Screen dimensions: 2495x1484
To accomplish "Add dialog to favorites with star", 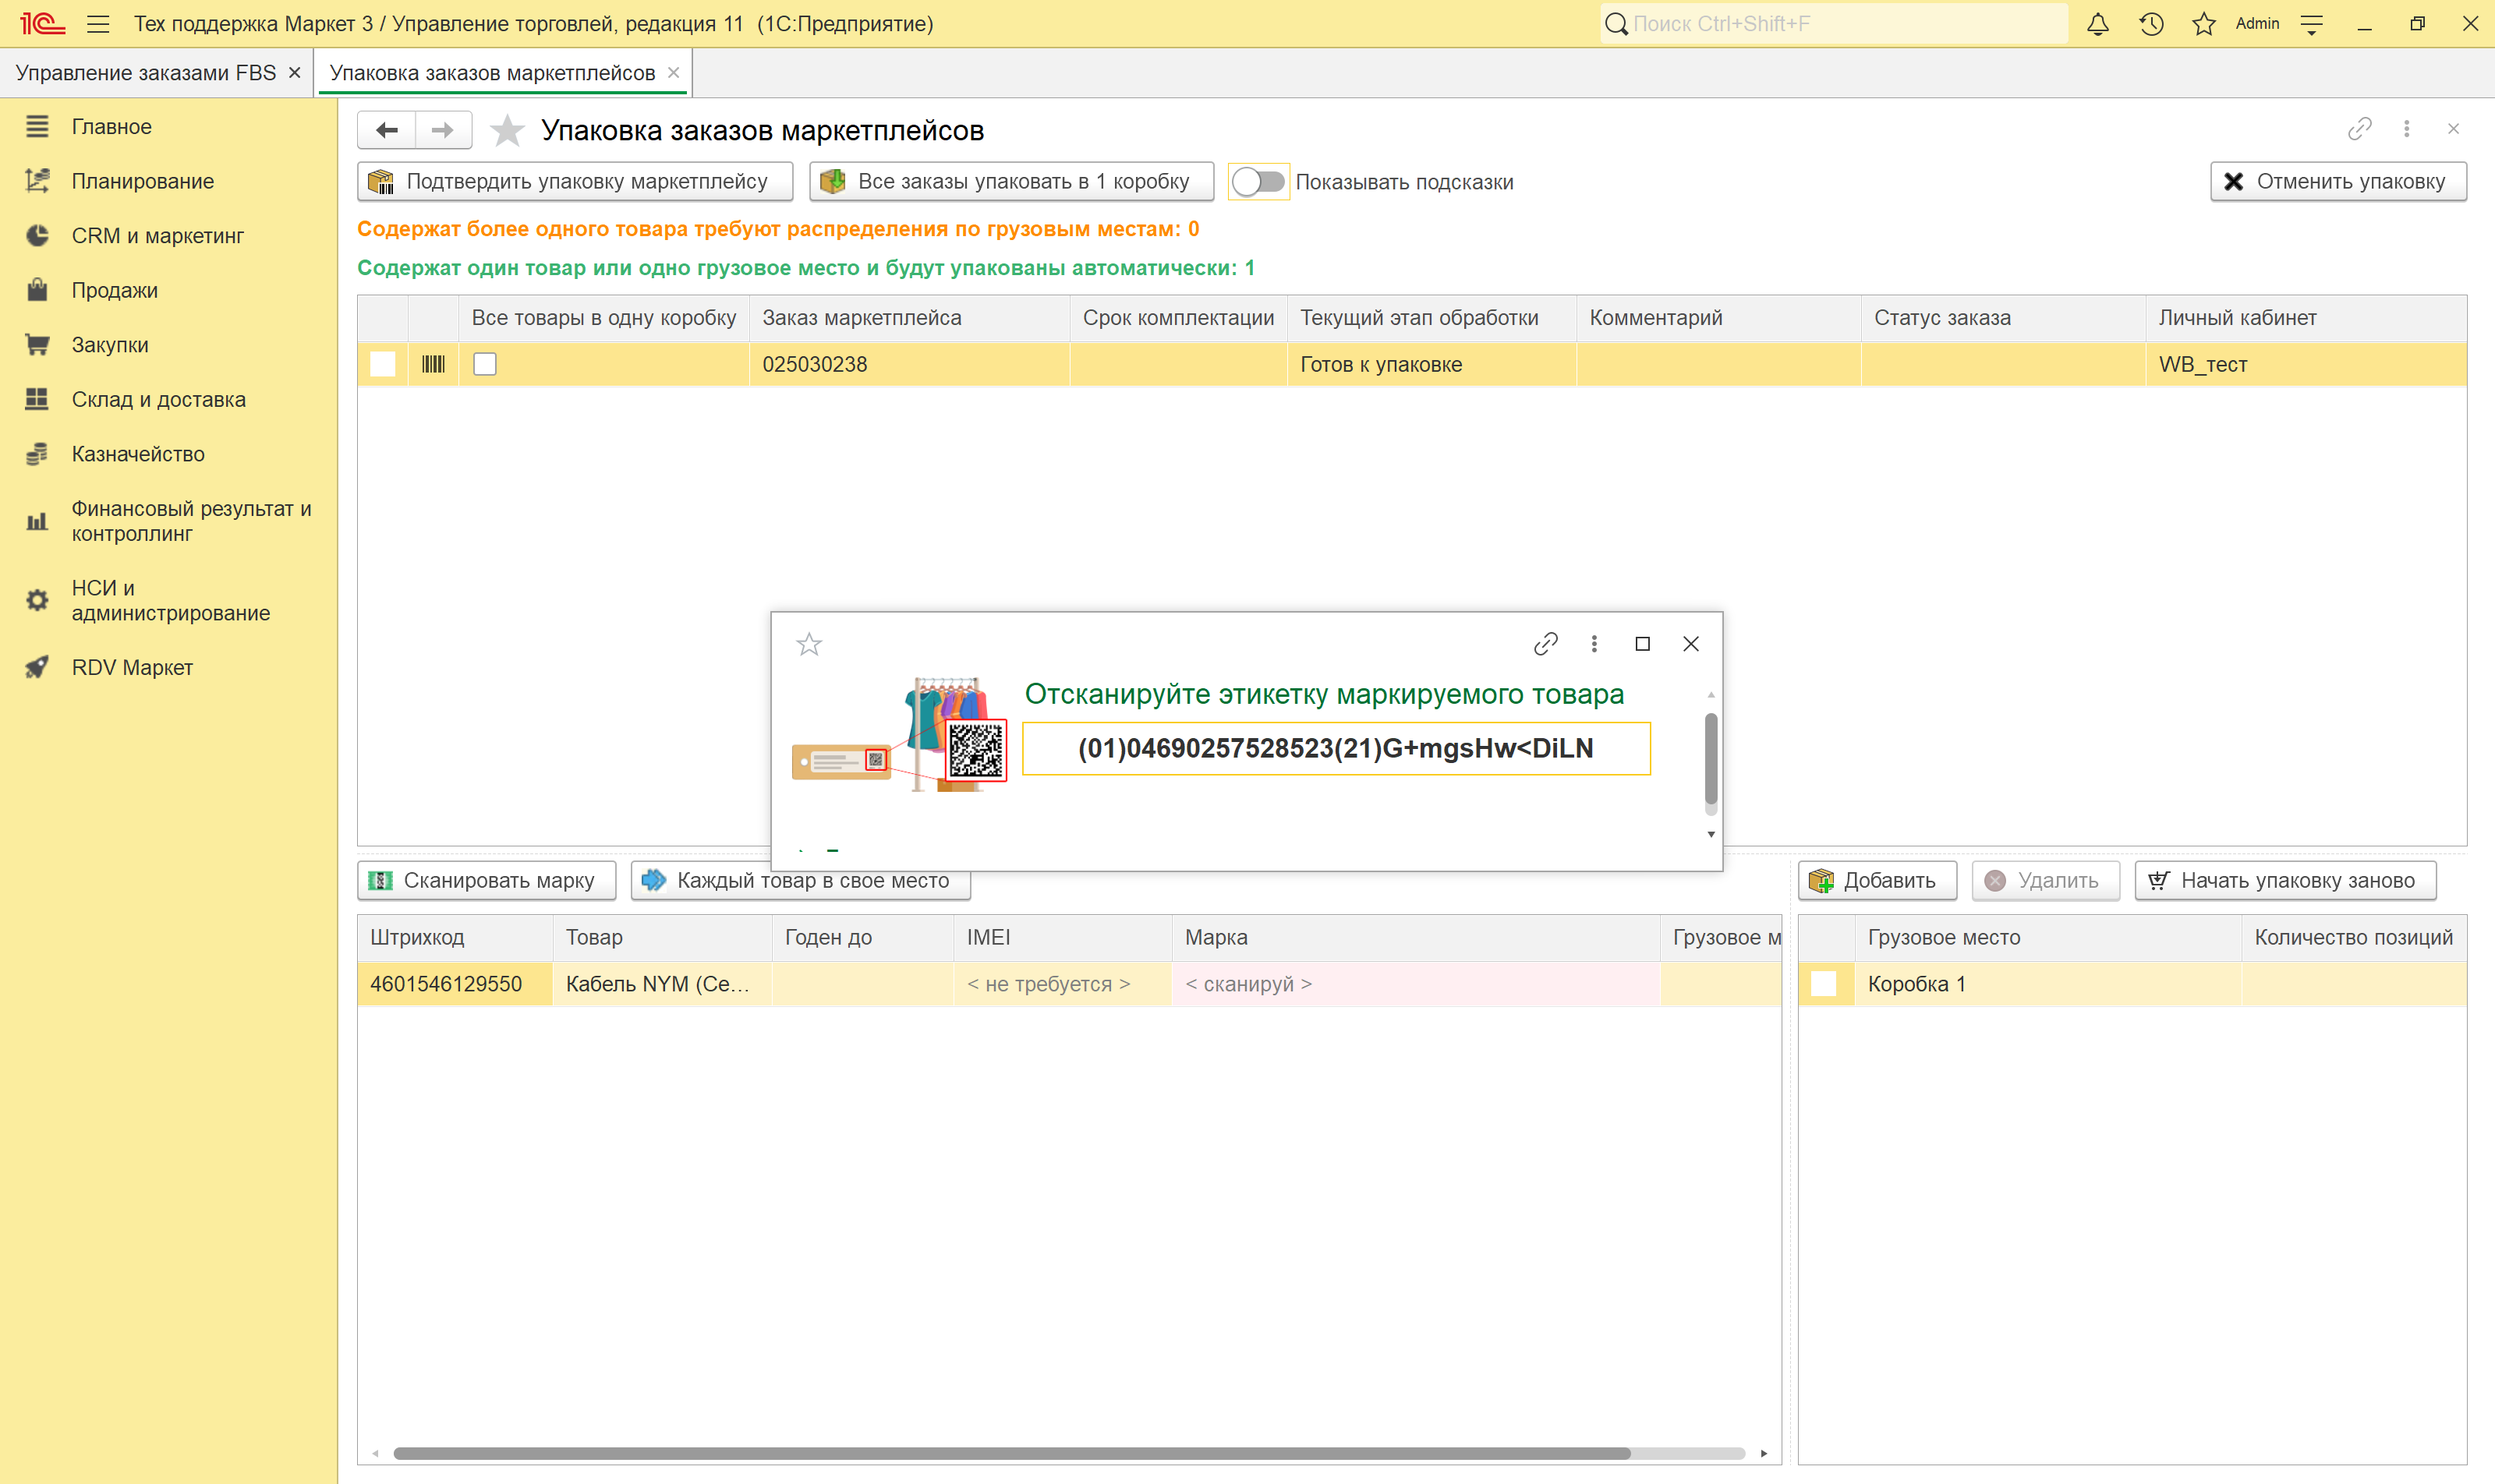I will pyautogui.click(x=809, y=645).
